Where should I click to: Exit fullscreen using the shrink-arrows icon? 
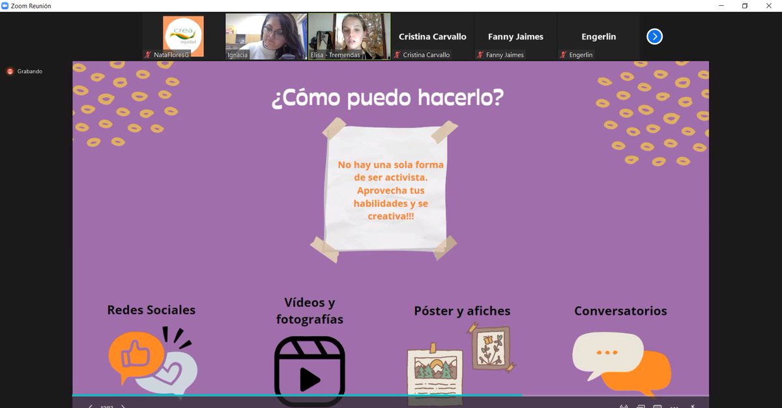(x=692, y=405)
